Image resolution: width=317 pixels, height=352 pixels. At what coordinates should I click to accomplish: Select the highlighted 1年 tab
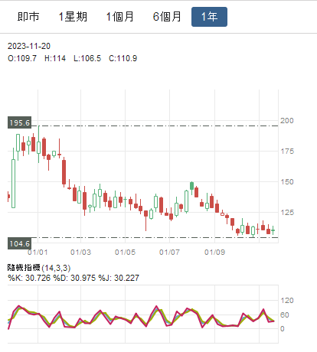click(x=209, y=17)
